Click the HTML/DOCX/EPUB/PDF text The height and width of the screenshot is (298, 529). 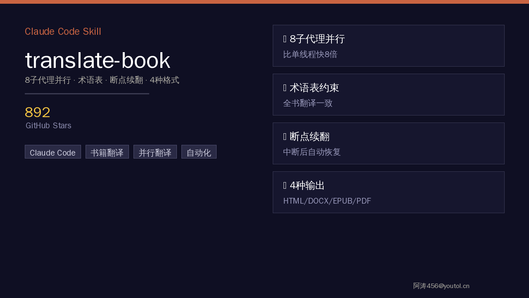327,201
